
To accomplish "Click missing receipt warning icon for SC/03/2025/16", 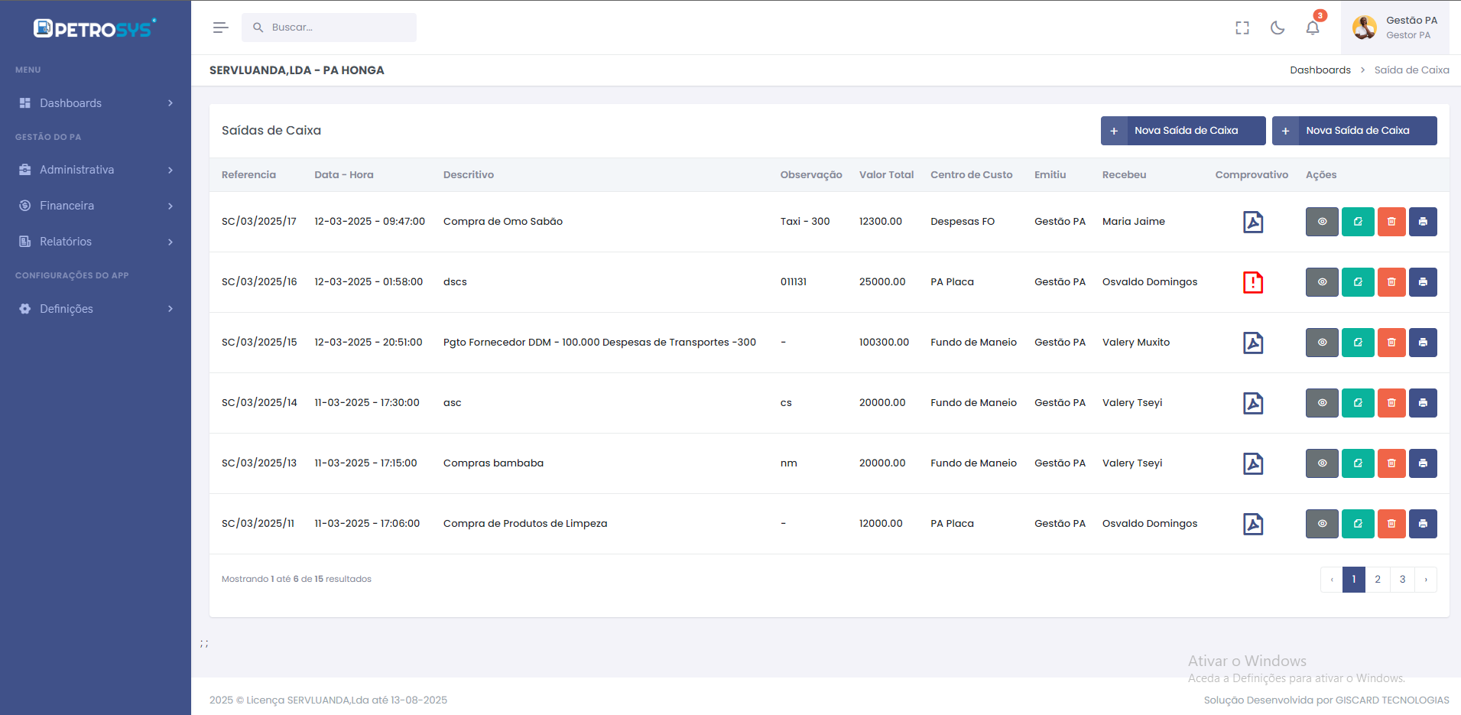I will (x=1252, y=282).
